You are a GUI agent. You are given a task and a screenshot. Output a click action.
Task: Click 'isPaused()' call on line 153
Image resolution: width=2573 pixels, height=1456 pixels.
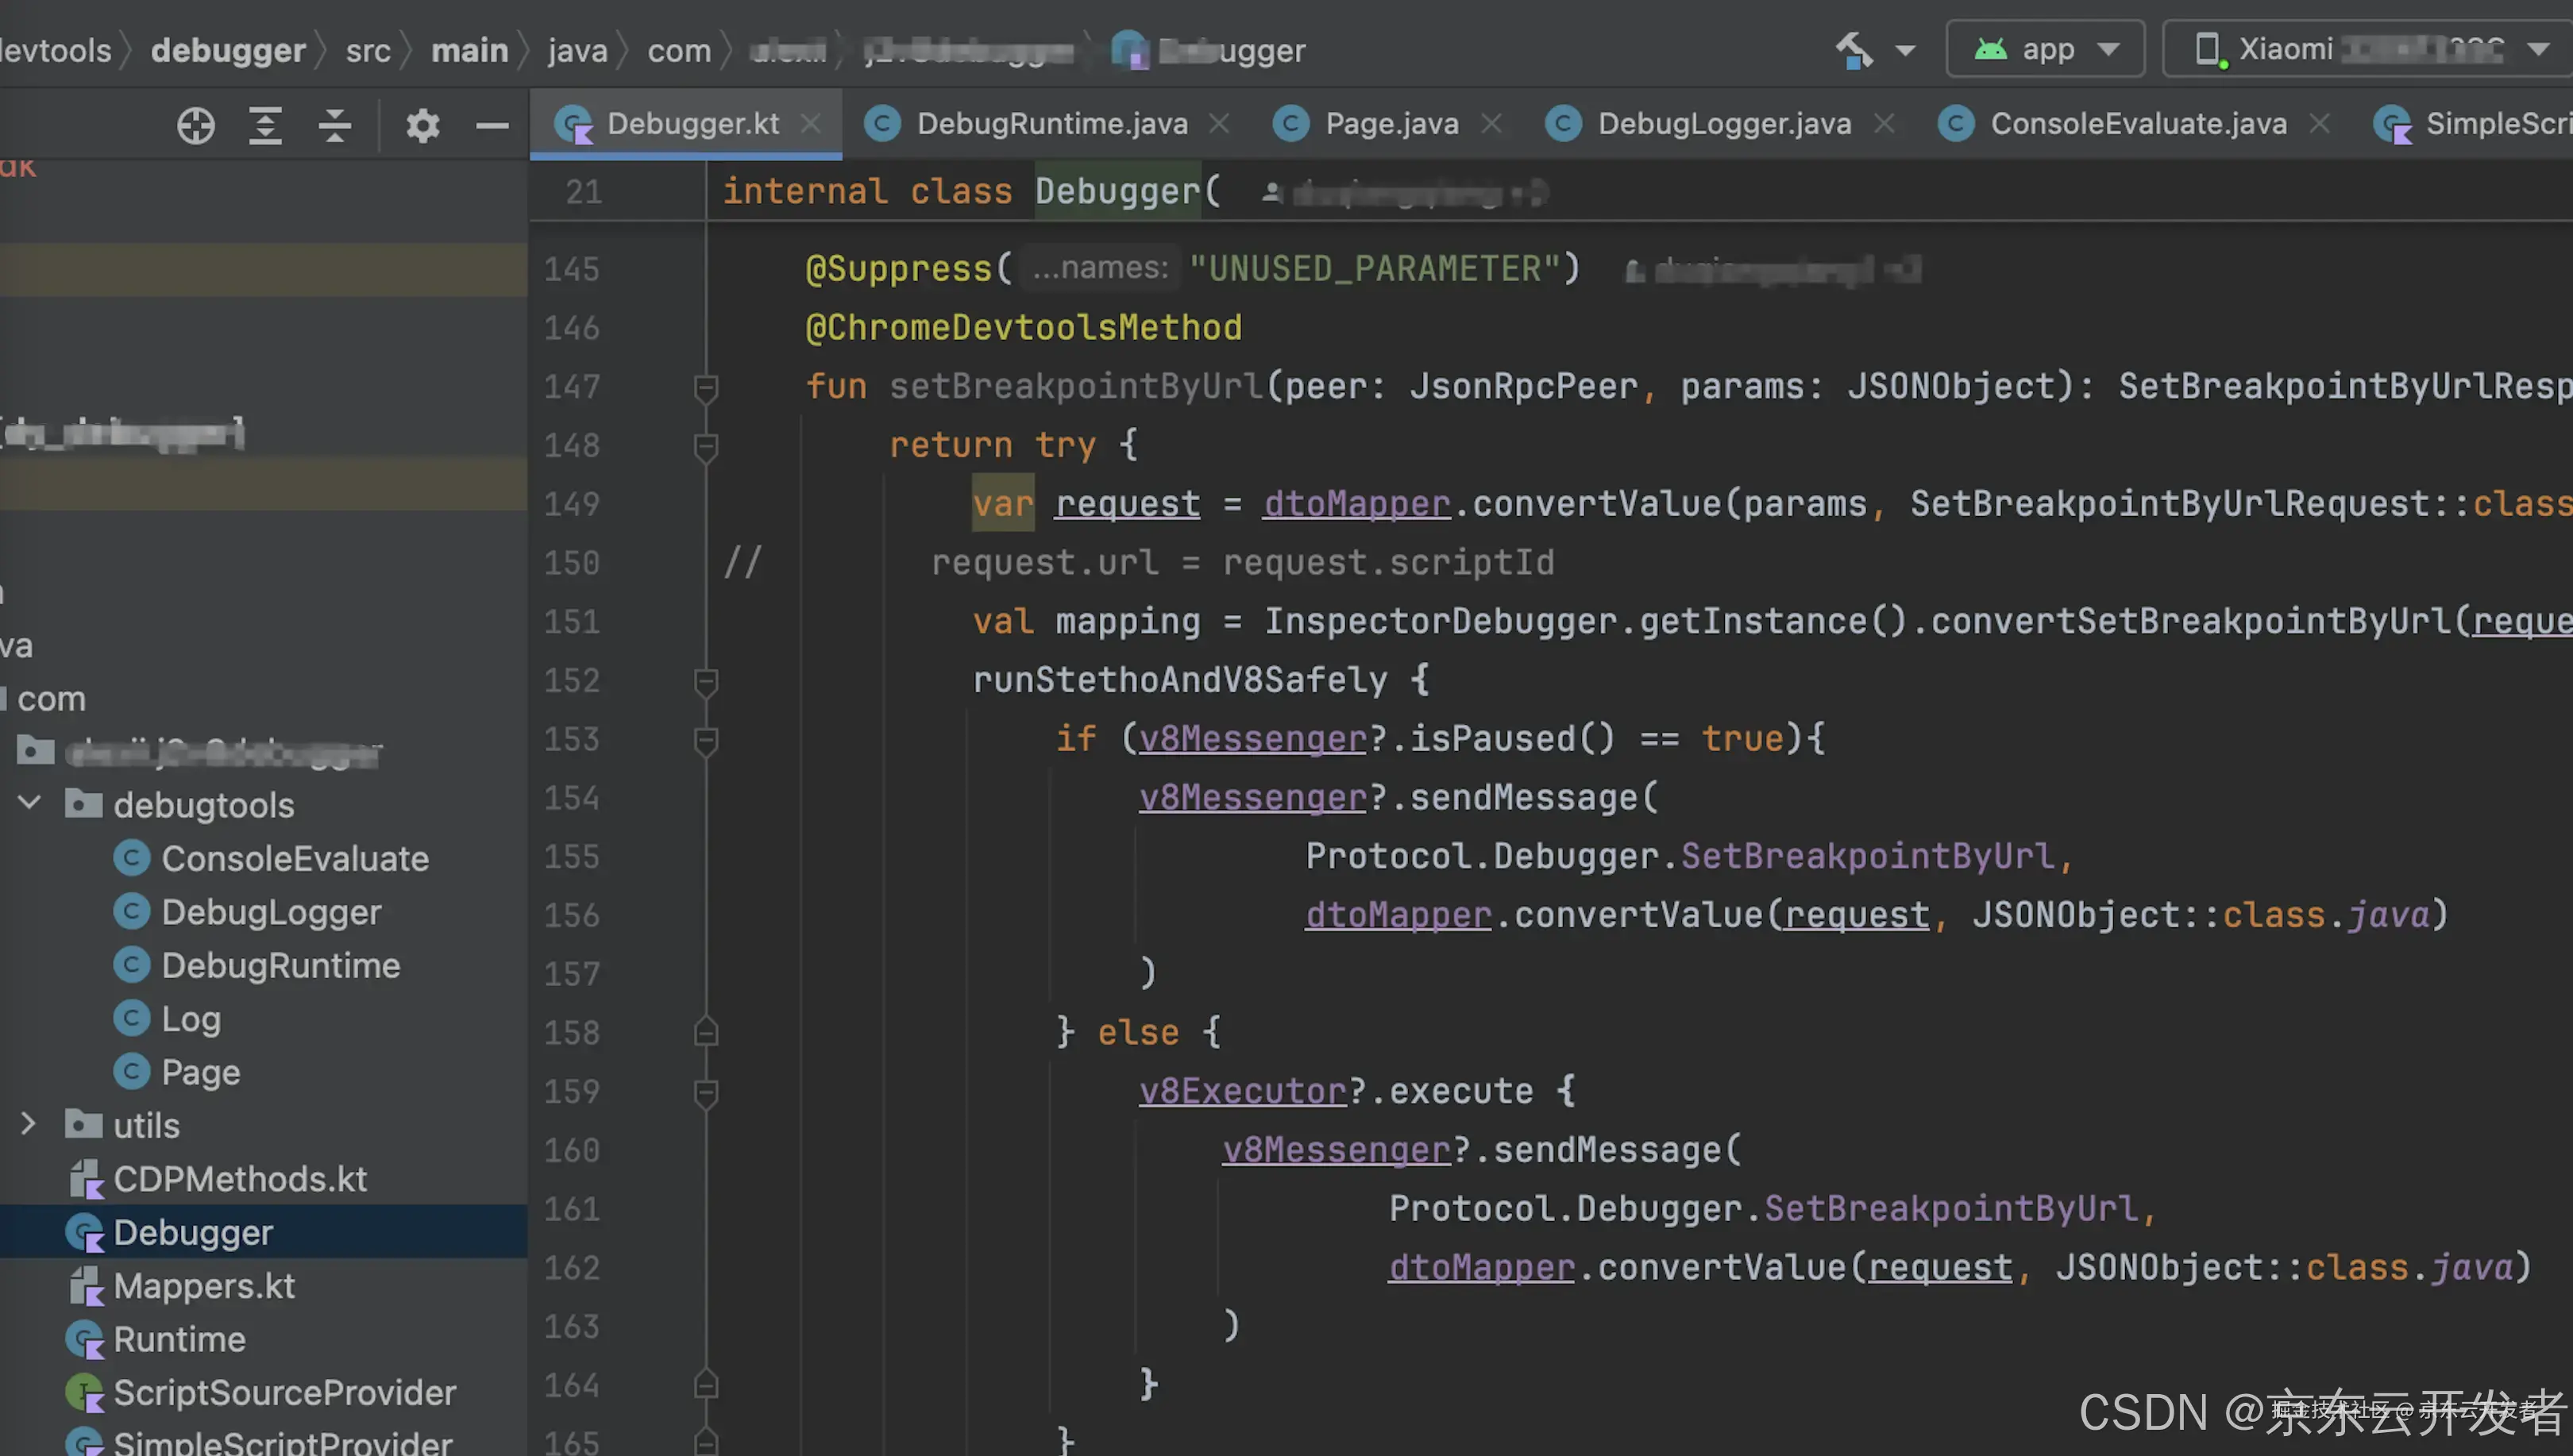[1512, 738]
